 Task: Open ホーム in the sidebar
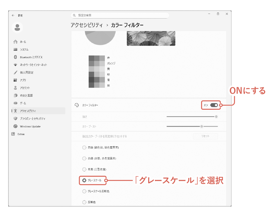[38, 42]
